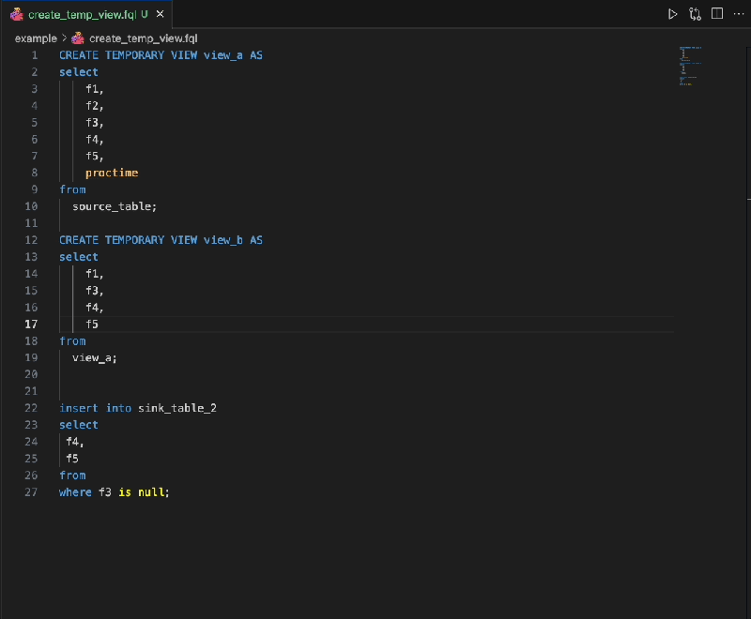Image resolution: width=751 pixels, height=619 pixels.
Task: Open the compare changes icon
Action: (695, 14)
